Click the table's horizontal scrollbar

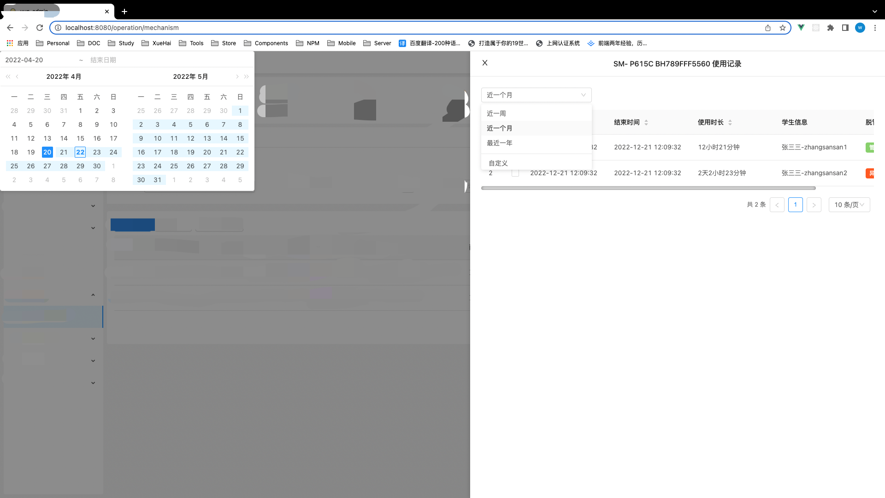coord(648,188)
